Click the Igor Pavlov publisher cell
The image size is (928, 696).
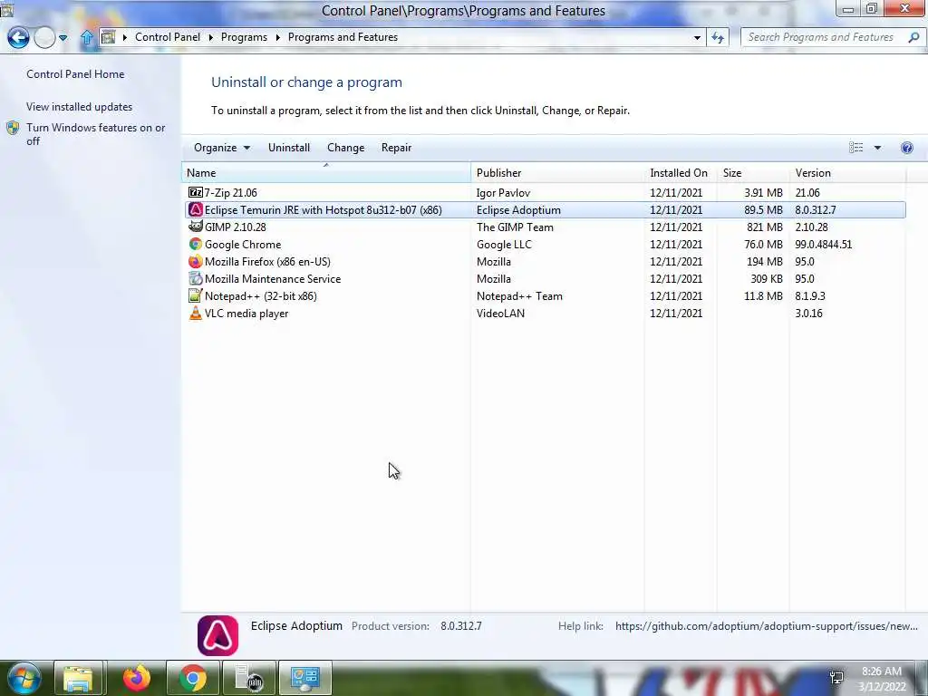503,192
